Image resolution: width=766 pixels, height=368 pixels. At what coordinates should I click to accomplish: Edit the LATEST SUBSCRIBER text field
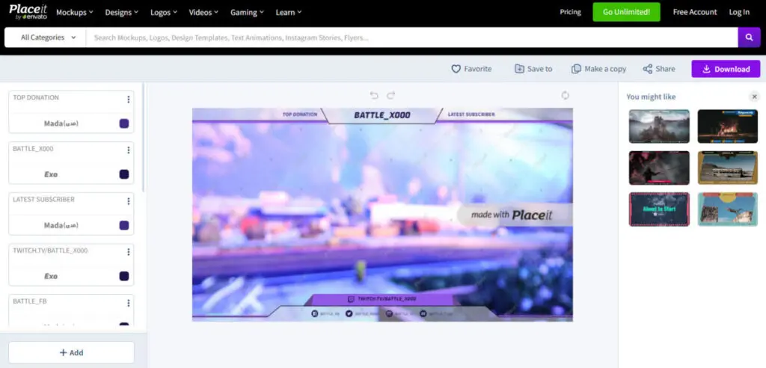tap(67, 200)
